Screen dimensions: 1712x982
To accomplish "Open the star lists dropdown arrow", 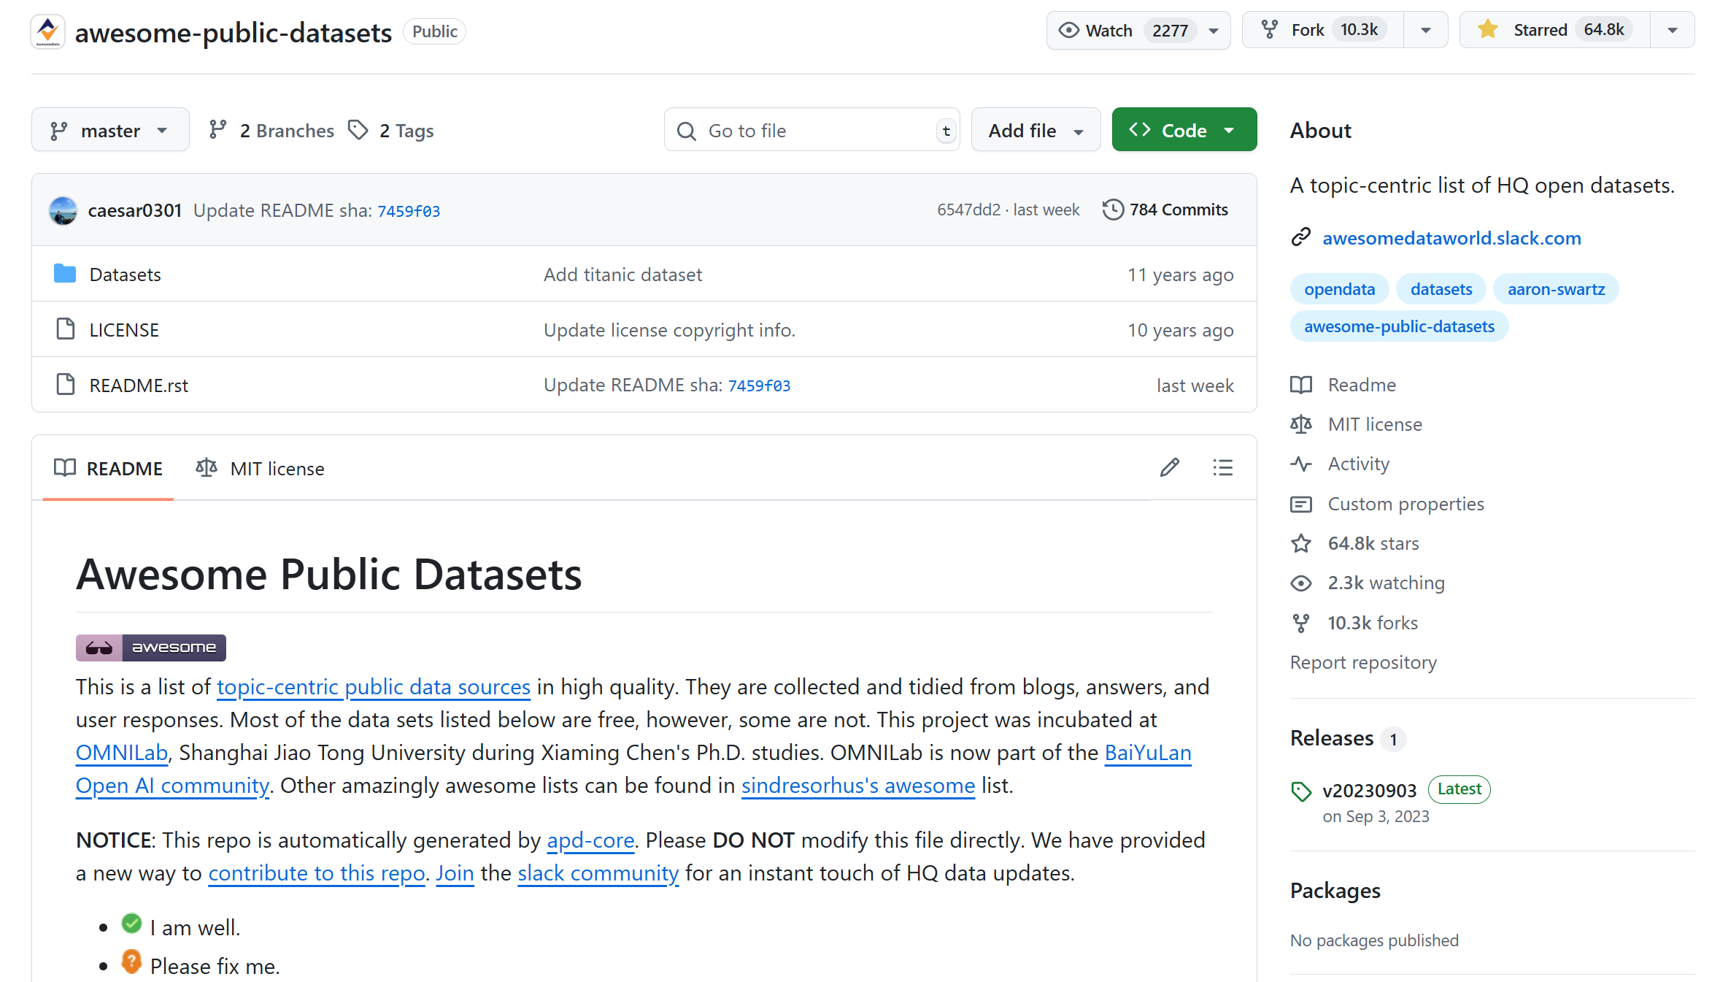I will [x=1673, y=31].
